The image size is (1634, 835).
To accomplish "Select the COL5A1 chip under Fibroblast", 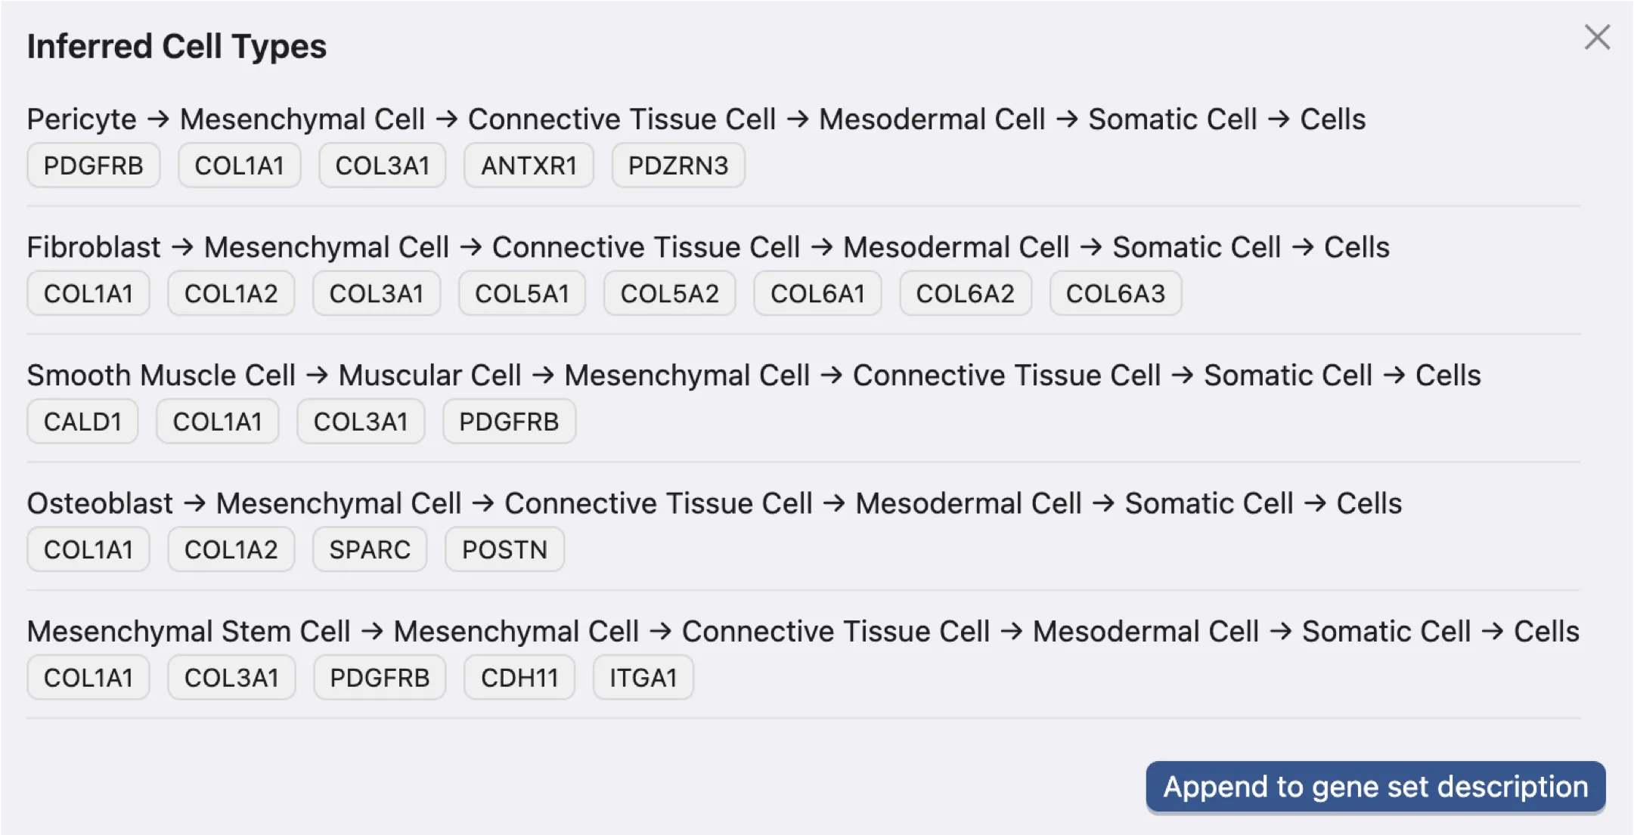I will [522, 293].
